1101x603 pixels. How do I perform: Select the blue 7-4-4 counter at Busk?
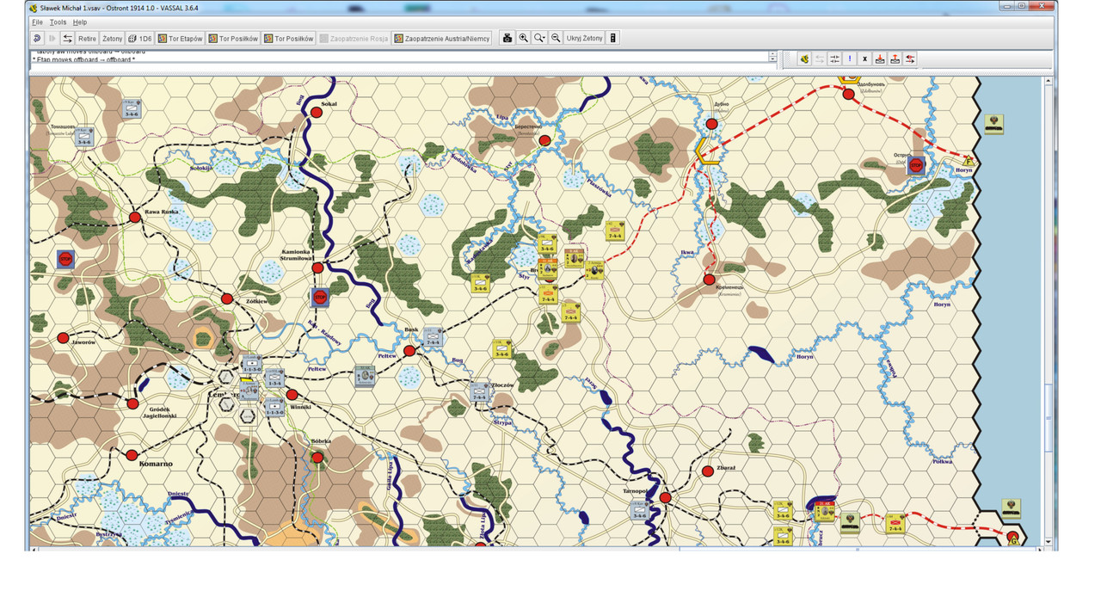tap(433, 337)
